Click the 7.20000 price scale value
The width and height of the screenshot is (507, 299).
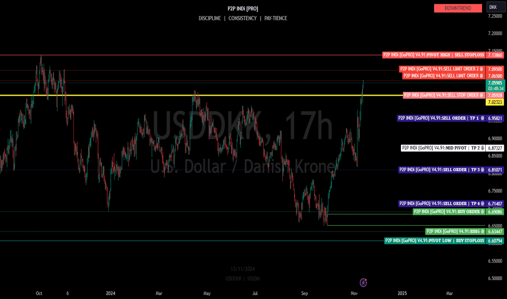(495, 33)
